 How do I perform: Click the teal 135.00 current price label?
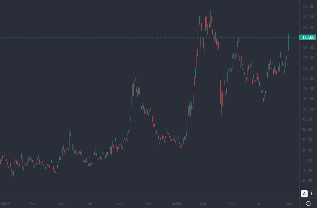click(307, 38)
